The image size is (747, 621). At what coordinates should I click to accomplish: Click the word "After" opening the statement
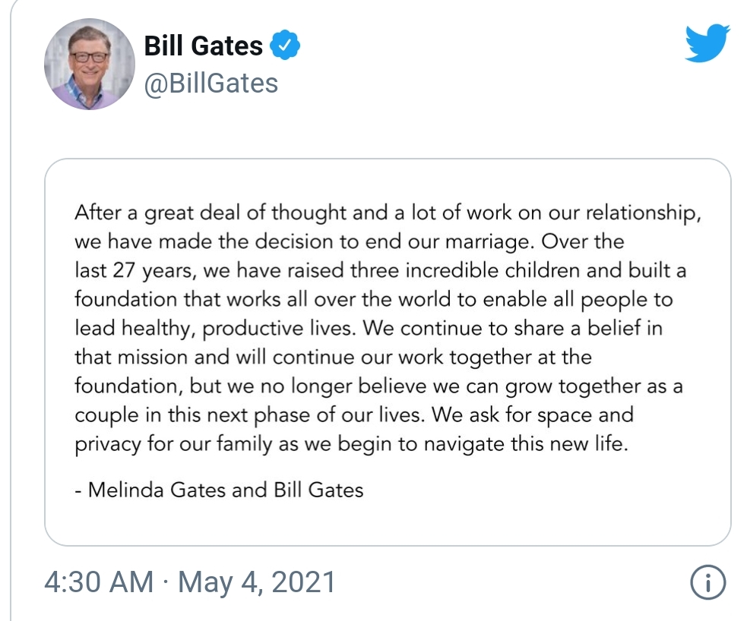(97, 213)
